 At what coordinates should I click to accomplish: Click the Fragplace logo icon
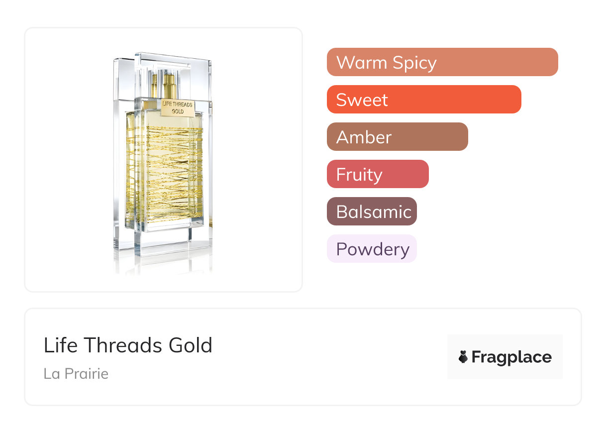point(463,357)
